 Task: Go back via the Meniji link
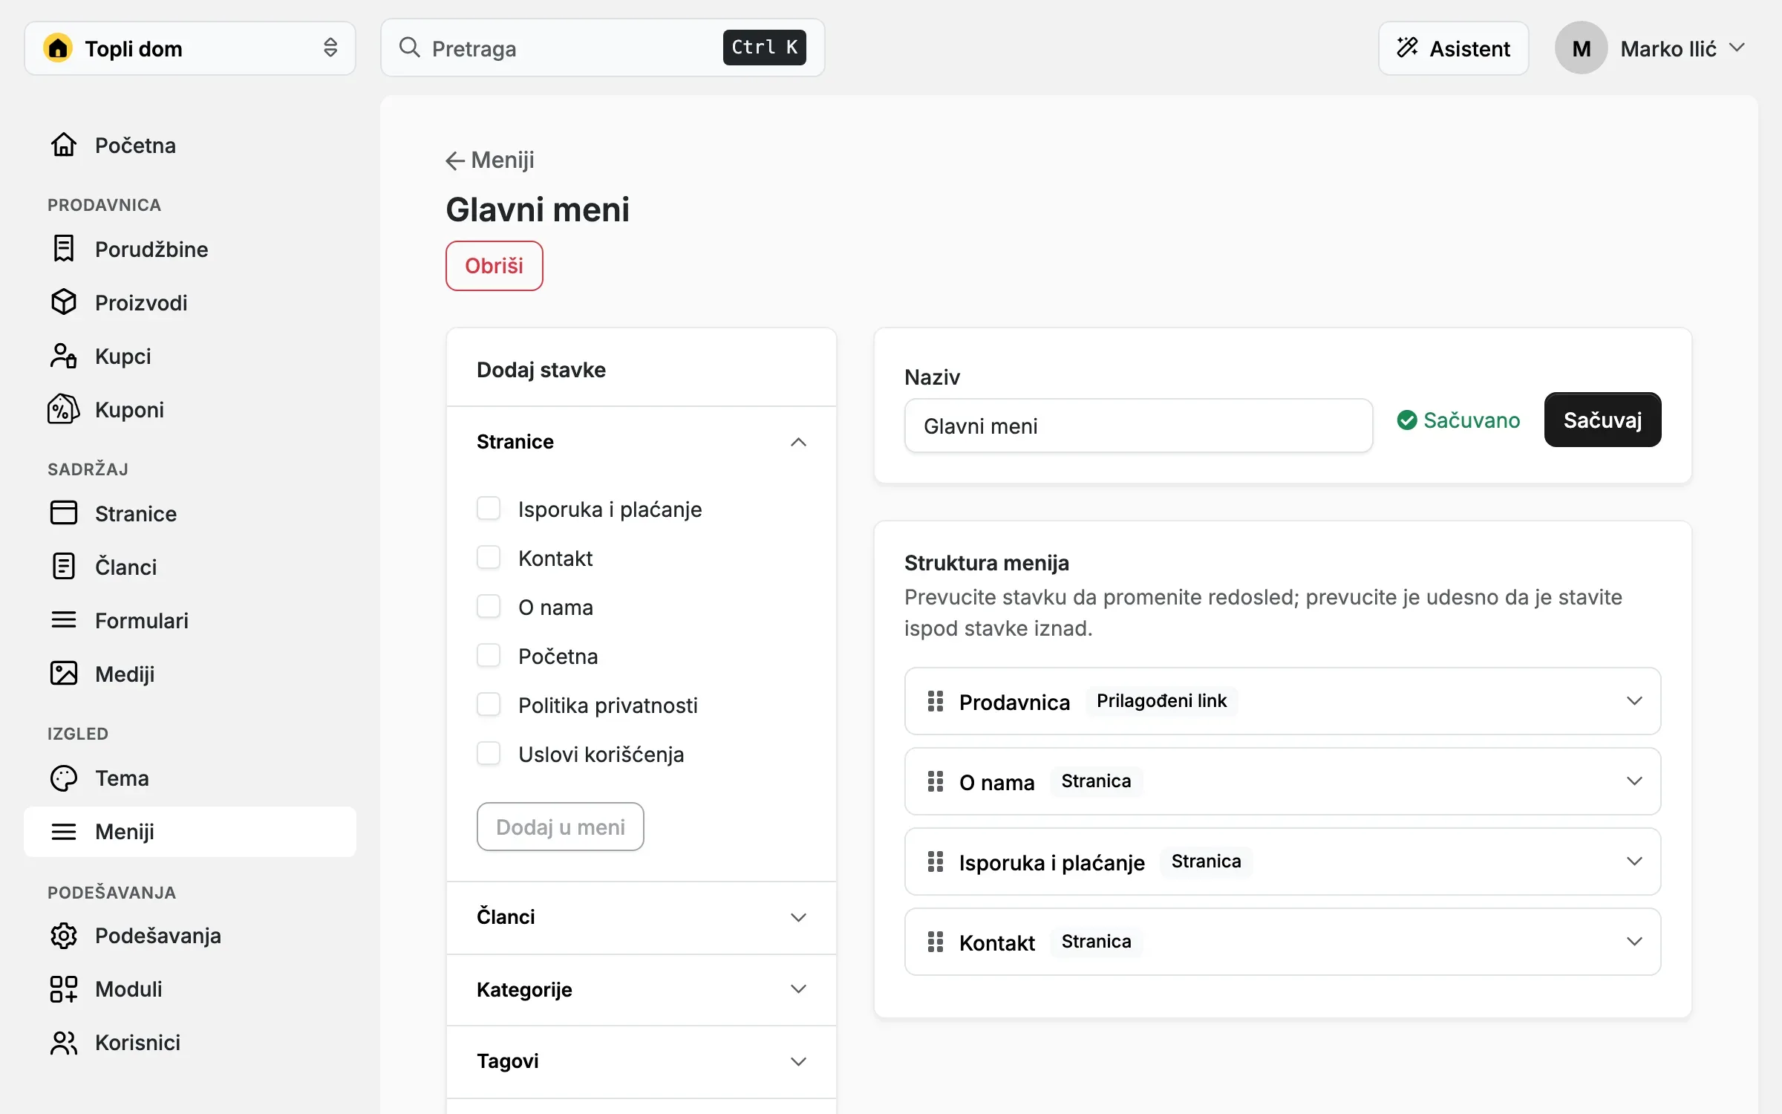tap(490, 160)
